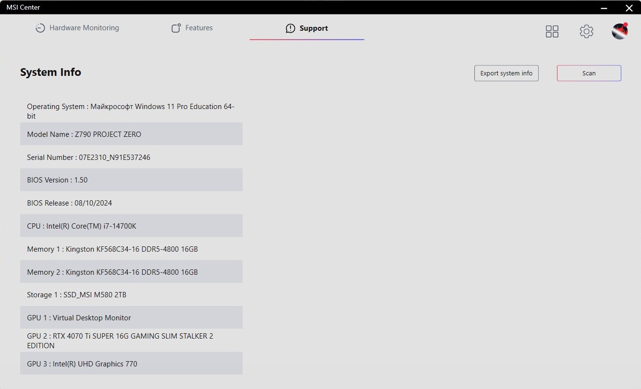
Task: Switch to the Hardware Monitoring tab
Action: [x=77, y=28]
